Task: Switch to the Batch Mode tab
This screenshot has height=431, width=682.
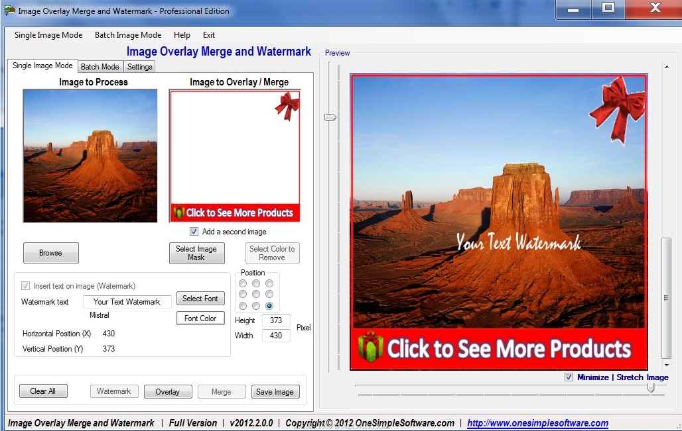Action: coord(100,67)
